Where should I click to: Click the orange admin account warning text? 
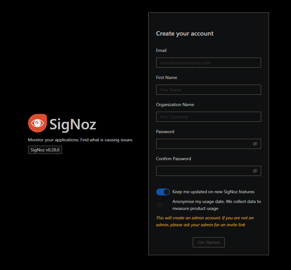point(205,221)
